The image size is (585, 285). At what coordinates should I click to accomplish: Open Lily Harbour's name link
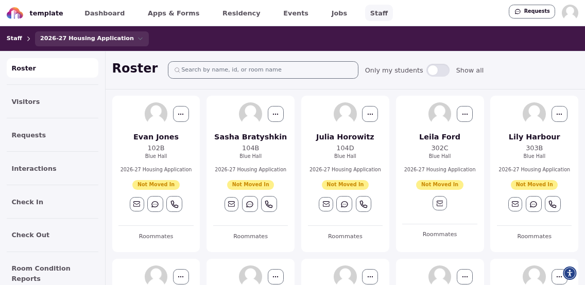(534, 137)
